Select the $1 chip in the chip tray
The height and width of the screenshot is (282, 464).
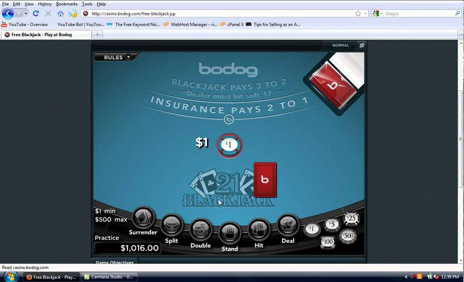point(312,229)
